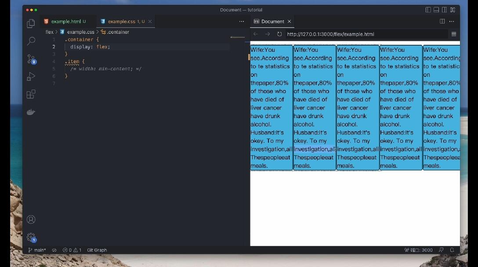Screen dimensions: 478x267
Task: Synchronize changes from the status bar
Action: tap(54, 250)
